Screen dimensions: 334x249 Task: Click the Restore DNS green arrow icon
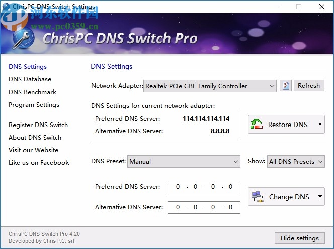[x=257, y=124]
